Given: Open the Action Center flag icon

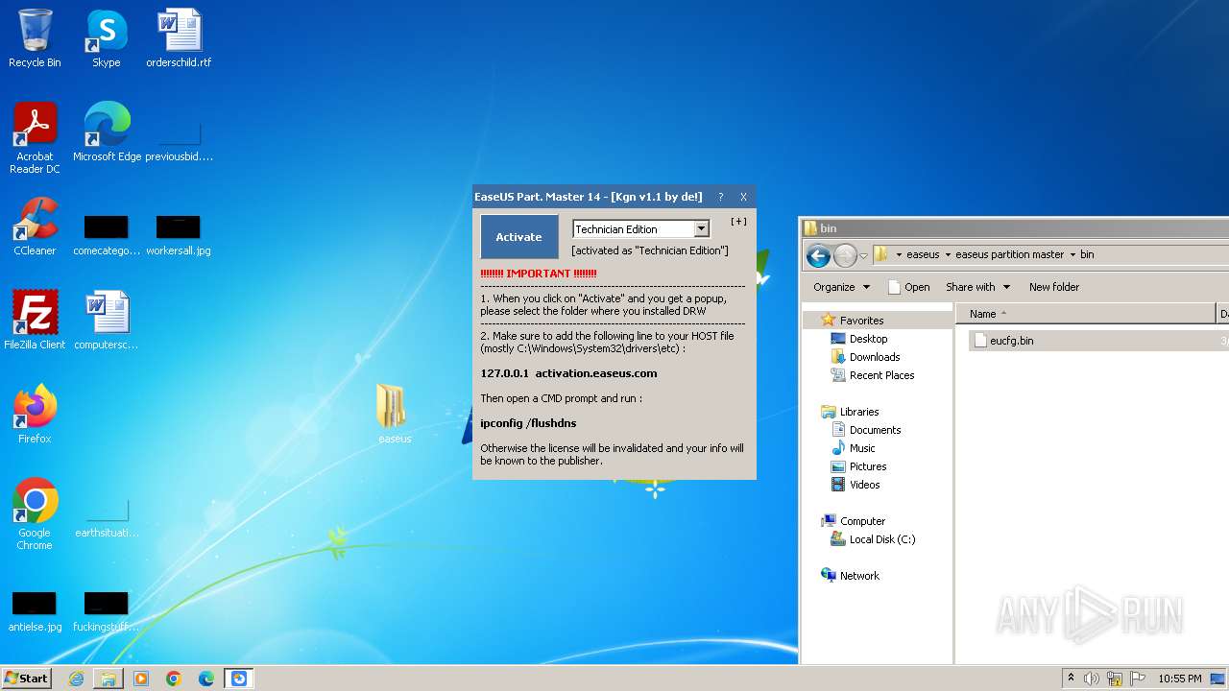Looking at the screenshot, I should [1138, 679].
